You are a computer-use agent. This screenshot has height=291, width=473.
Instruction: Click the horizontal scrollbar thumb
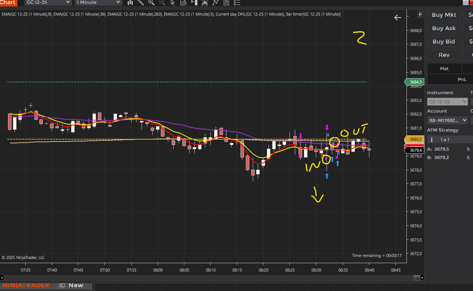pos(416,278)
